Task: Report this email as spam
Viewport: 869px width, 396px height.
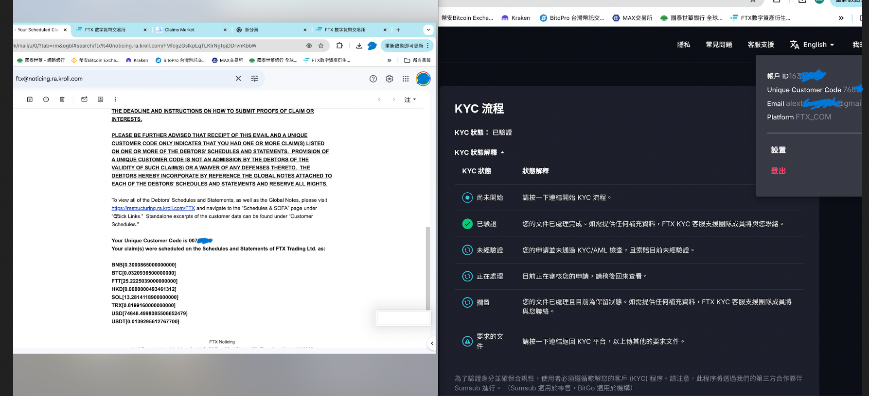Action: [x=46, y=99]
